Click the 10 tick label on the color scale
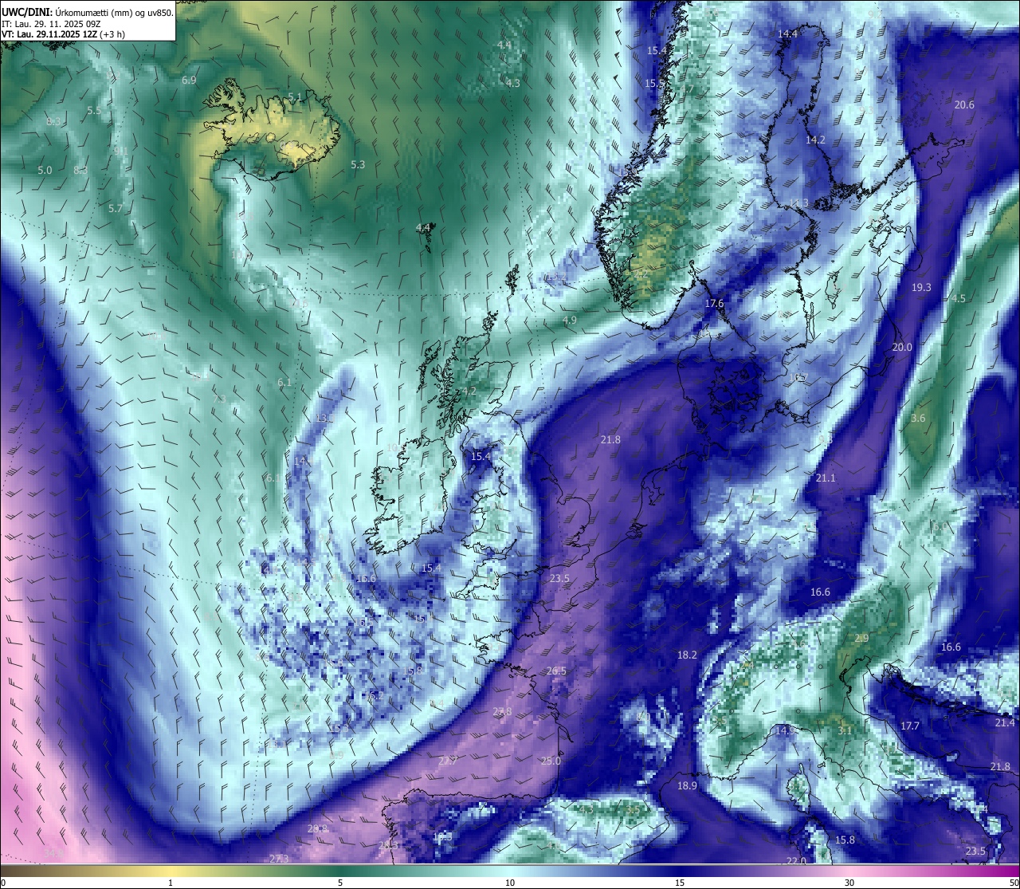 509,883
